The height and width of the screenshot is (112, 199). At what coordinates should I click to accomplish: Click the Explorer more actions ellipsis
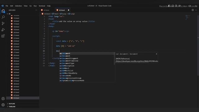click(36, 10)
